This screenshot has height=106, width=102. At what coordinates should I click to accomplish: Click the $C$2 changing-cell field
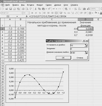pos(77,53)
